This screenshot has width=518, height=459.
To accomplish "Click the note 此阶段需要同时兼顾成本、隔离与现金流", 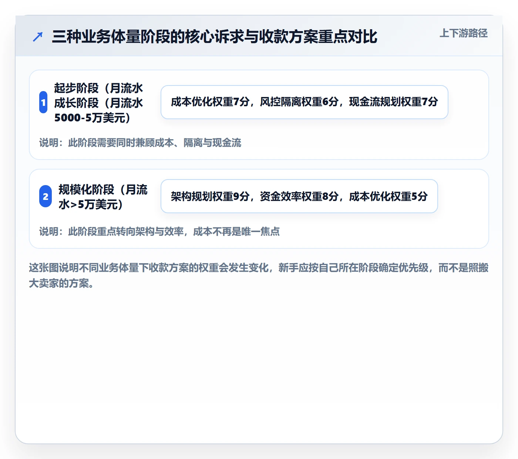I will 140,143.
